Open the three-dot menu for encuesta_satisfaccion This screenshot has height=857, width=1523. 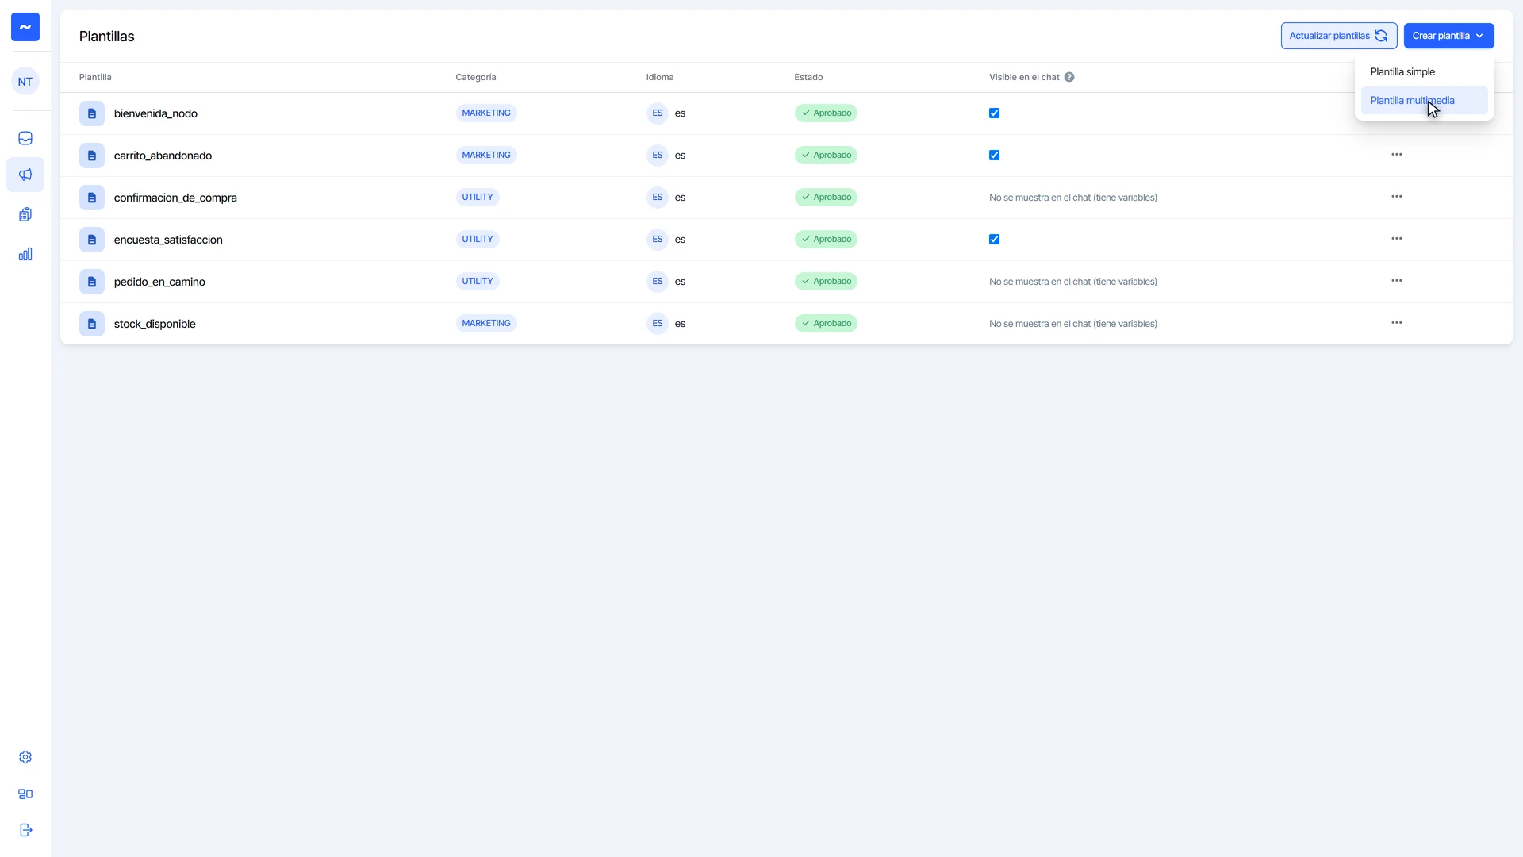tap(1397, 239)
